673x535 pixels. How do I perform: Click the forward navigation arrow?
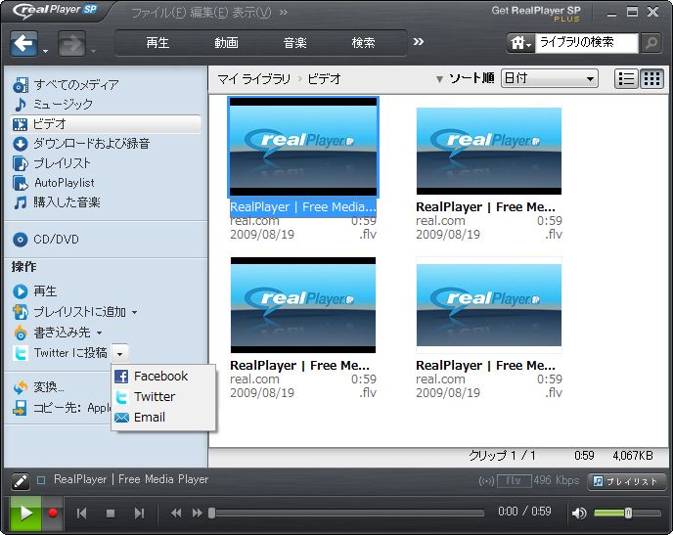(x=71, y=43)
